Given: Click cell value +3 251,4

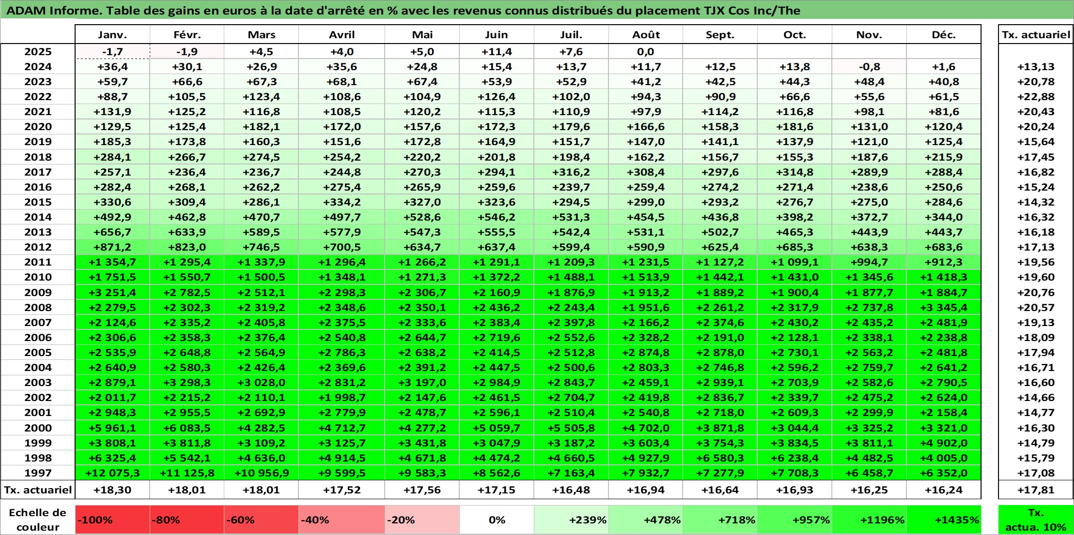Looking at the screenshot, I should click(112, 293).
